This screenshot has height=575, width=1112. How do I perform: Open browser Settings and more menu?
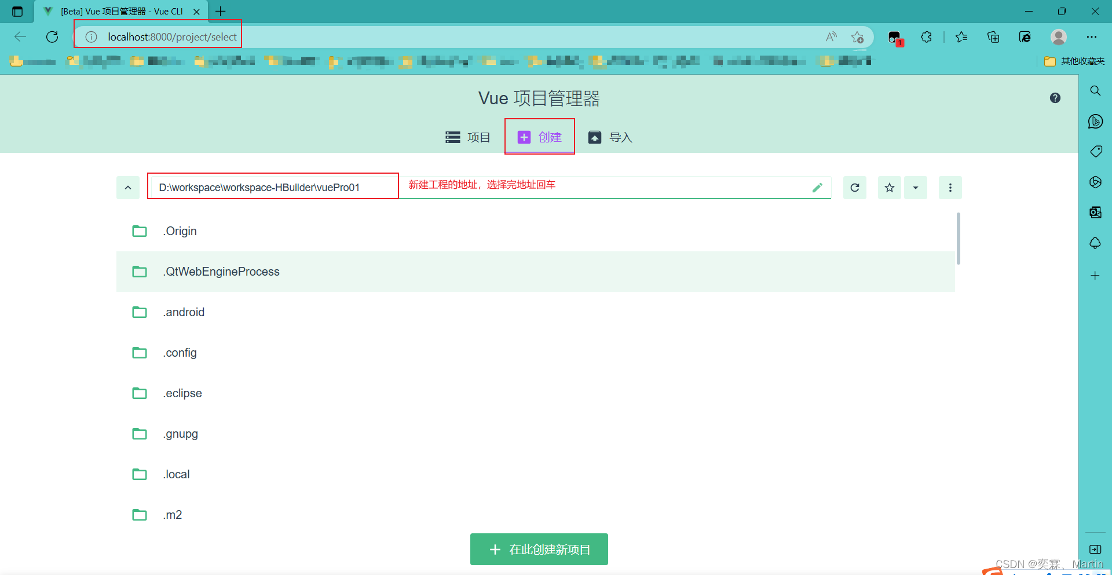[1092, 37]
